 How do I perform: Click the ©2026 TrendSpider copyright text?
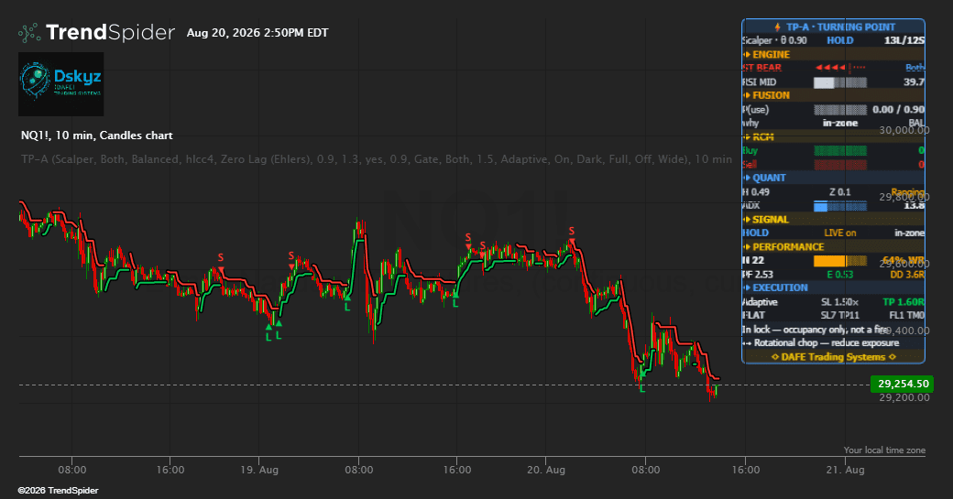point(58,491)
